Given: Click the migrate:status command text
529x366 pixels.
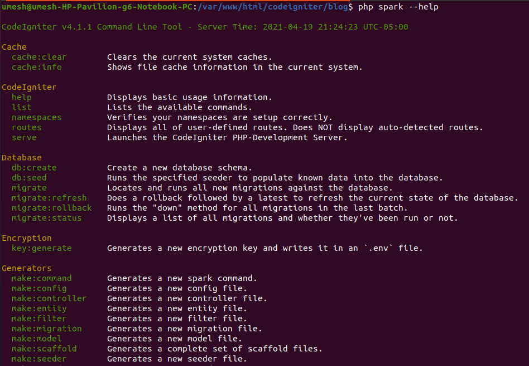Looking at the screenshot, I should (x=46, y=218).
